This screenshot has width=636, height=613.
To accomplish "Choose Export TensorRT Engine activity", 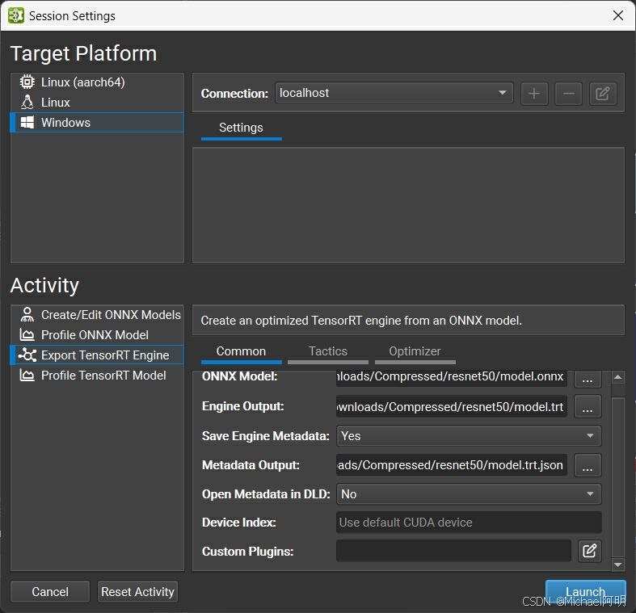I will (97, 355).
